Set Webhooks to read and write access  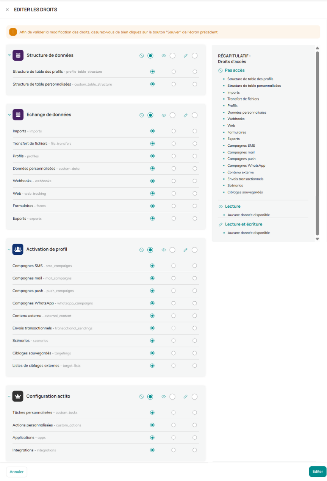pyautogui.click(x=195, y=181)
